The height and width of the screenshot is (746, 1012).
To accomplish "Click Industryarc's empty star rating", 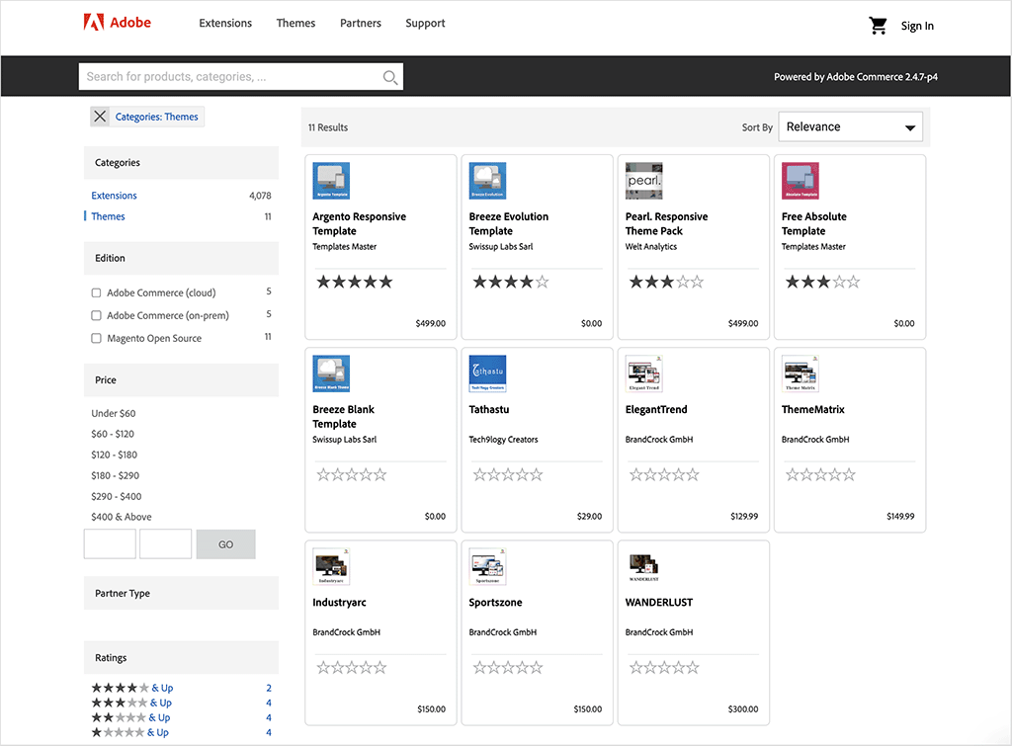I will (352, 667).
